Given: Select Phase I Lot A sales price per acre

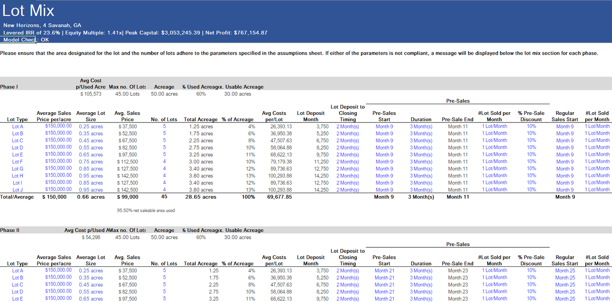Looking at the screenshot, I should tap(58, 126).
